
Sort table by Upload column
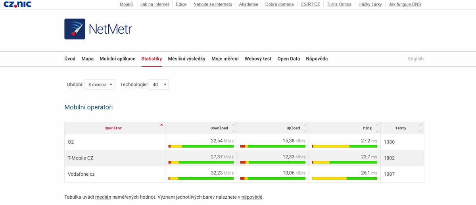tap(273, 128)
